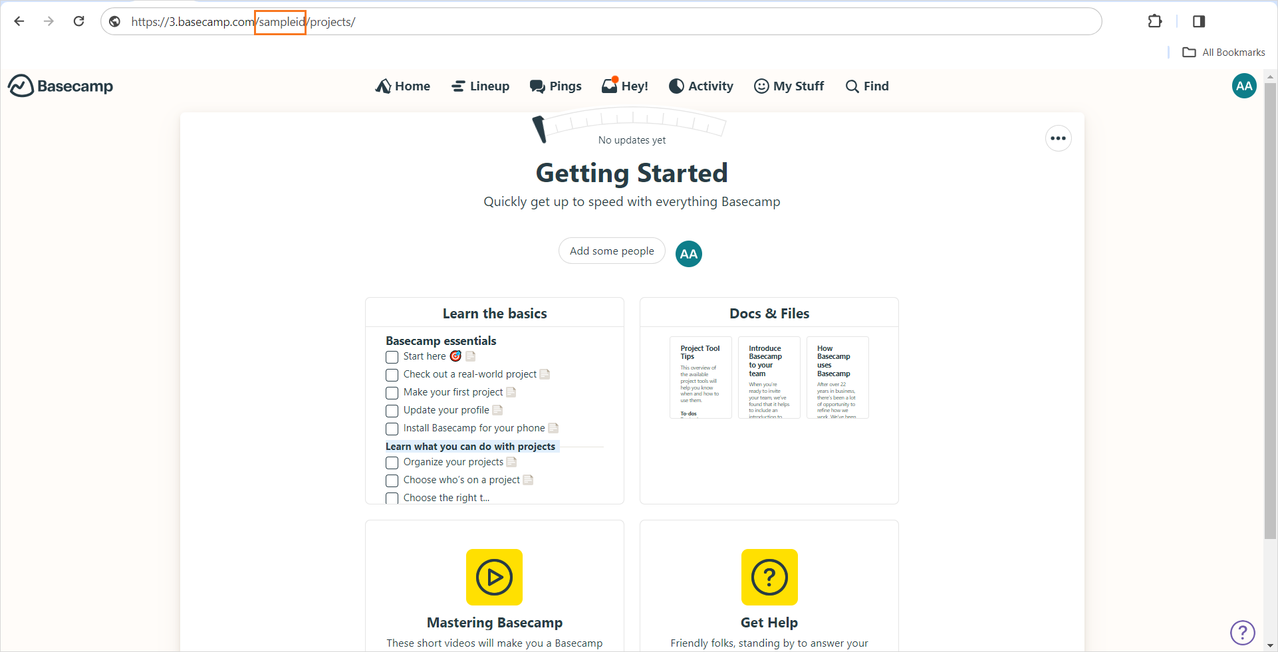The image size is (1278, 652).
Task: Check the Organize your projects to-do
Action: (x=392, y=463)
